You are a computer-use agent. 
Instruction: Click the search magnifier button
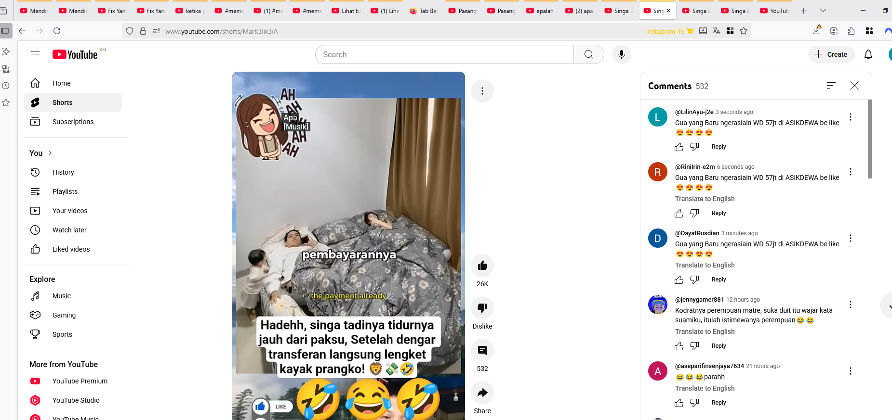pos(589,54)
